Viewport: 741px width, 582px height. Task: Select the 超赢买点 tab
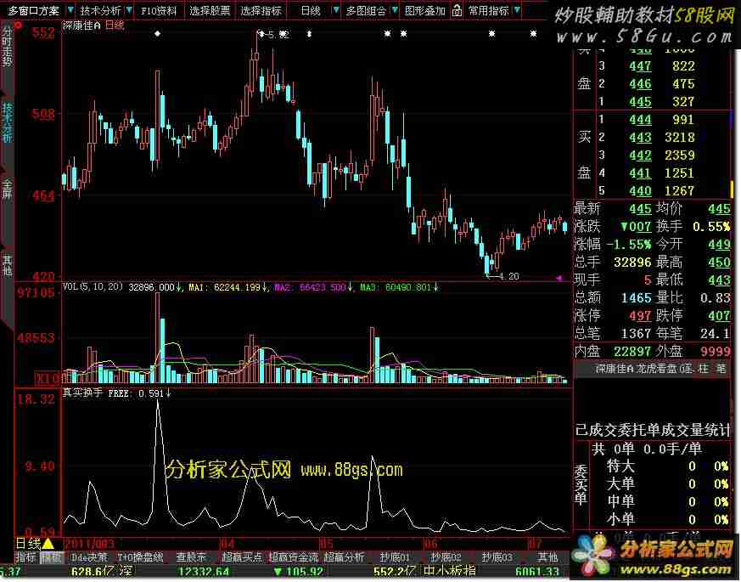tap(242, 557)
